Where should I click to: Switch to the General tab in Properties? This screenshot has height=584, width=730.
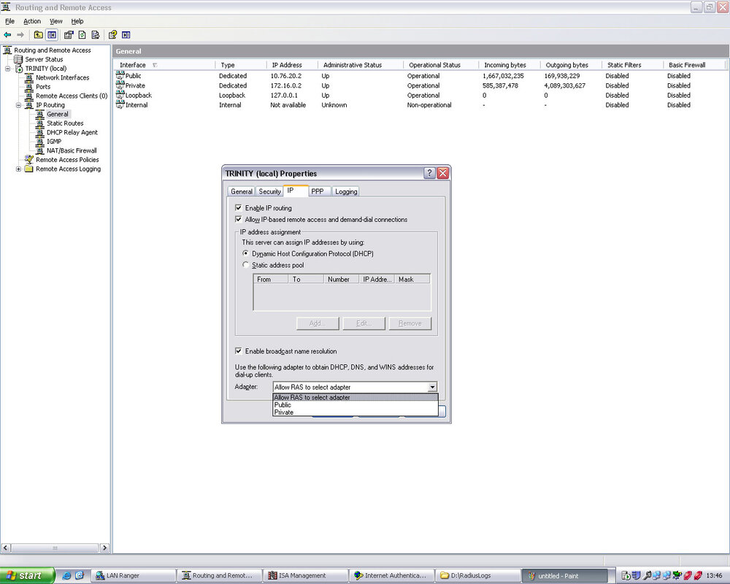[x=242, y=191]
